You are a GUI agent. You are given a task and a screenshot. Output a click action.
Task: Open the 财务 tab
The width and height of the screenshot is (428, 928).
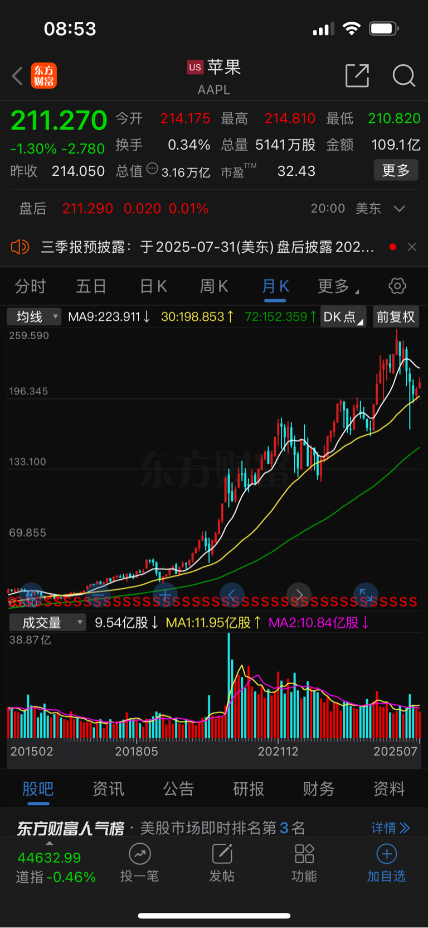[319, 789]
